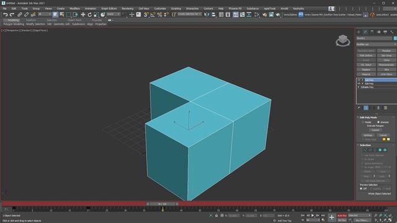Click the Redo arrow icon

(12, 15)
